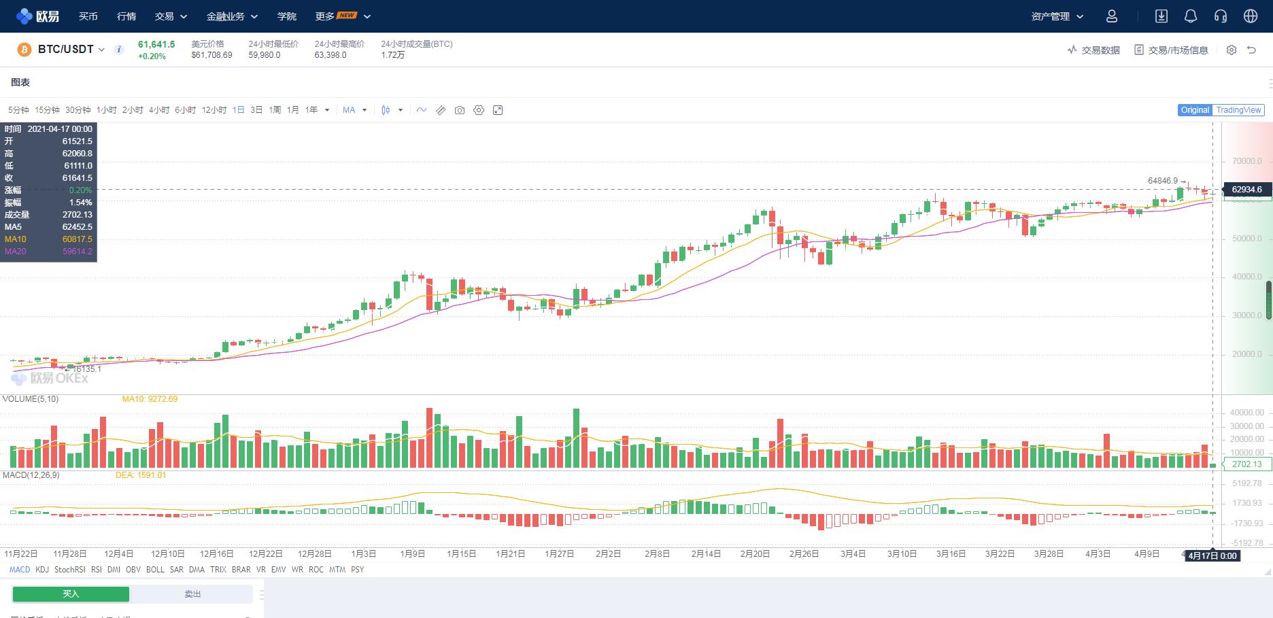1273x618 pixels.
Task: Select the 1月 interval
Action: click(x=293, y=110)
